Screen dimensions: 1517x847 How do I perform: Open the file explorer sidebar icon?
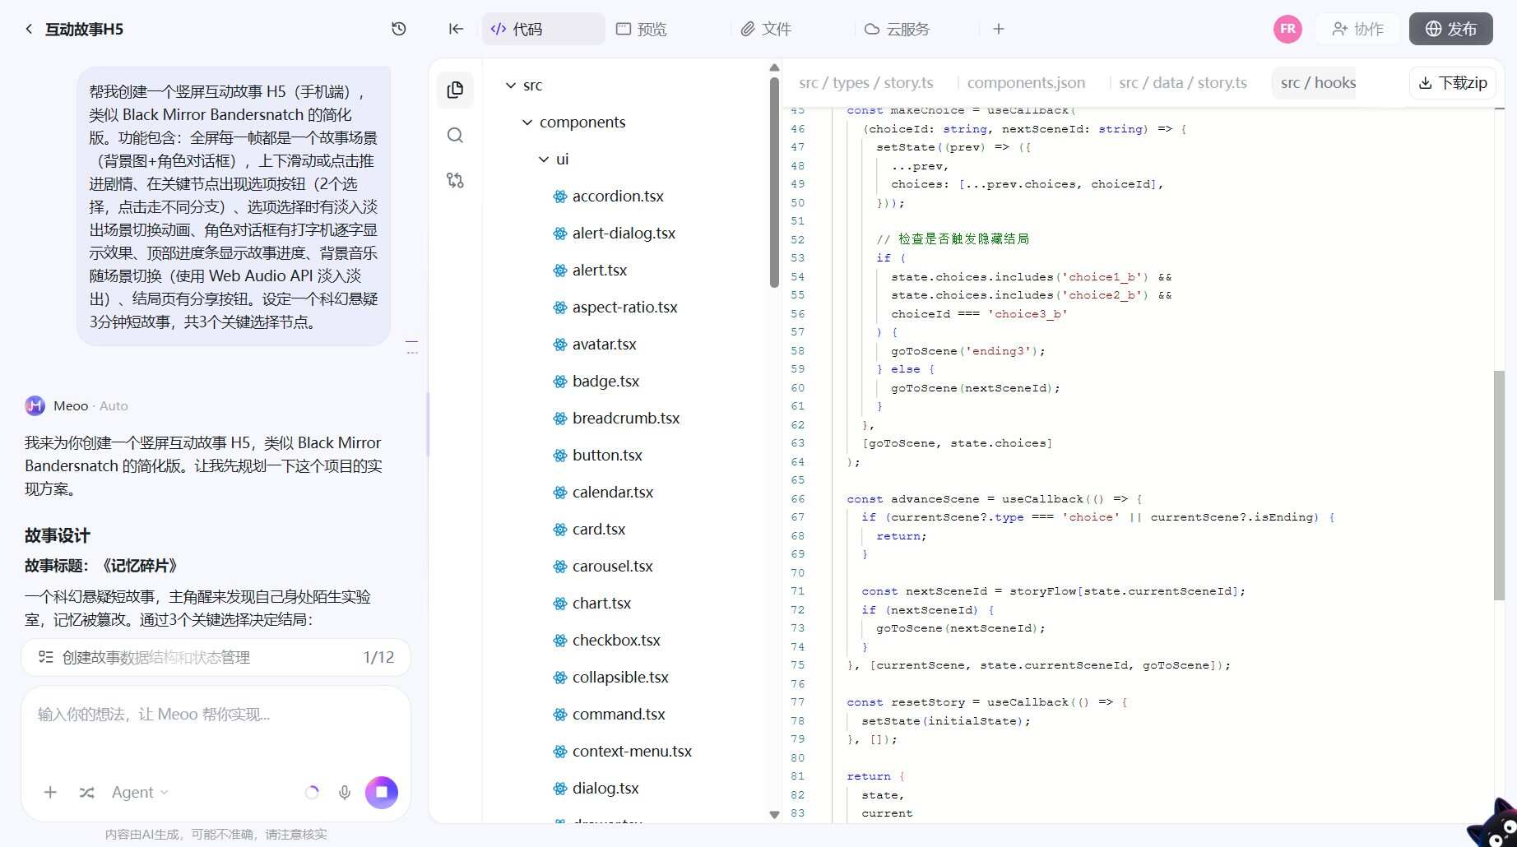coord(455,90)
